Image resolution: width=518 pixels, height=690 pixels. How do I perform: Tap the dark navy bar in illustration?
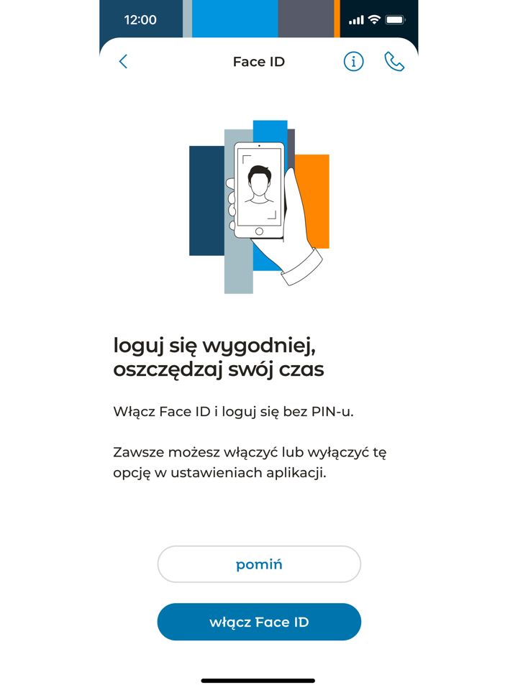[x=206, y=201]
